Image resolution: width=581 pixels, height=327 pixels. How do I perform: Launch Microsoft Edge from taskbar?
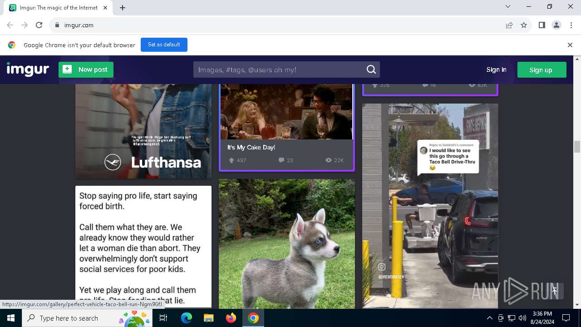tap(187, 318)
